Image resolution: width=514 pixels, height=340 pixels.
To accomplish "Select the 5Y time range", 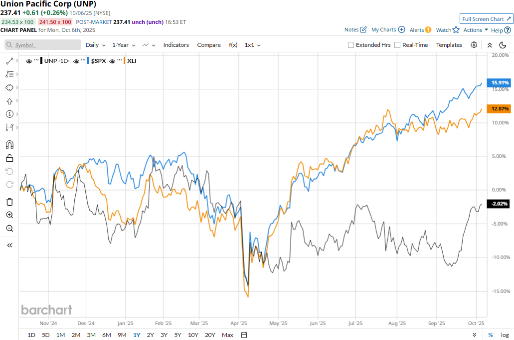I will pyautogui.click(x=177, y=335).
